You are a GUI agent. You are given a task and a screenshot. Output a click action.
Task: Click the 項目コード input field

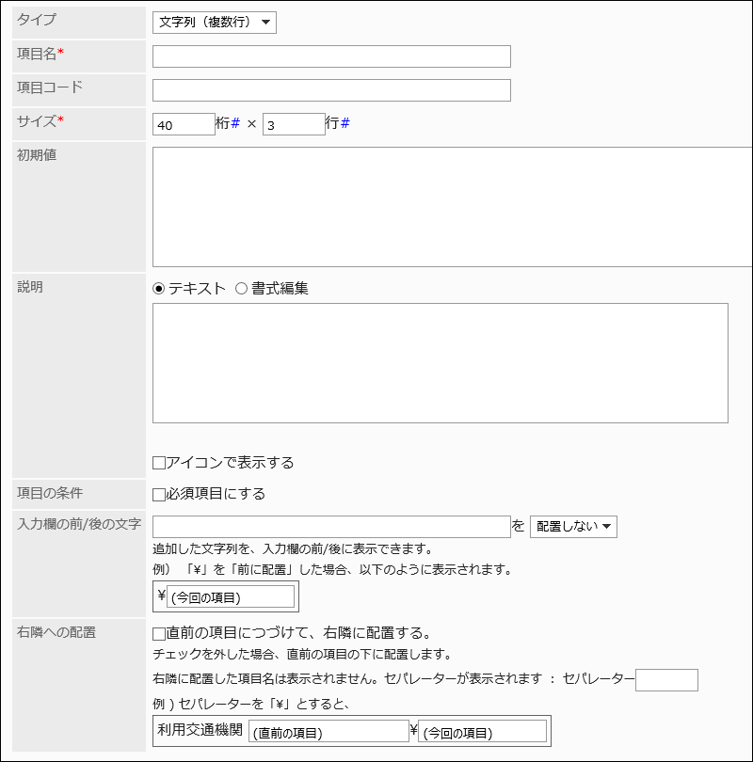coord(331,90)
